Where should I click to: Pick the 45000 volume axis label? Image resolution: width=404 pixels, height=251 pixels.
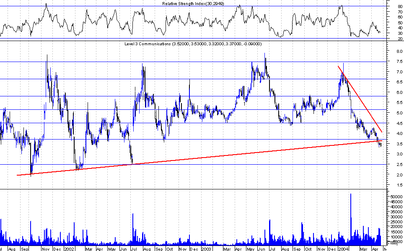[397, 202]
